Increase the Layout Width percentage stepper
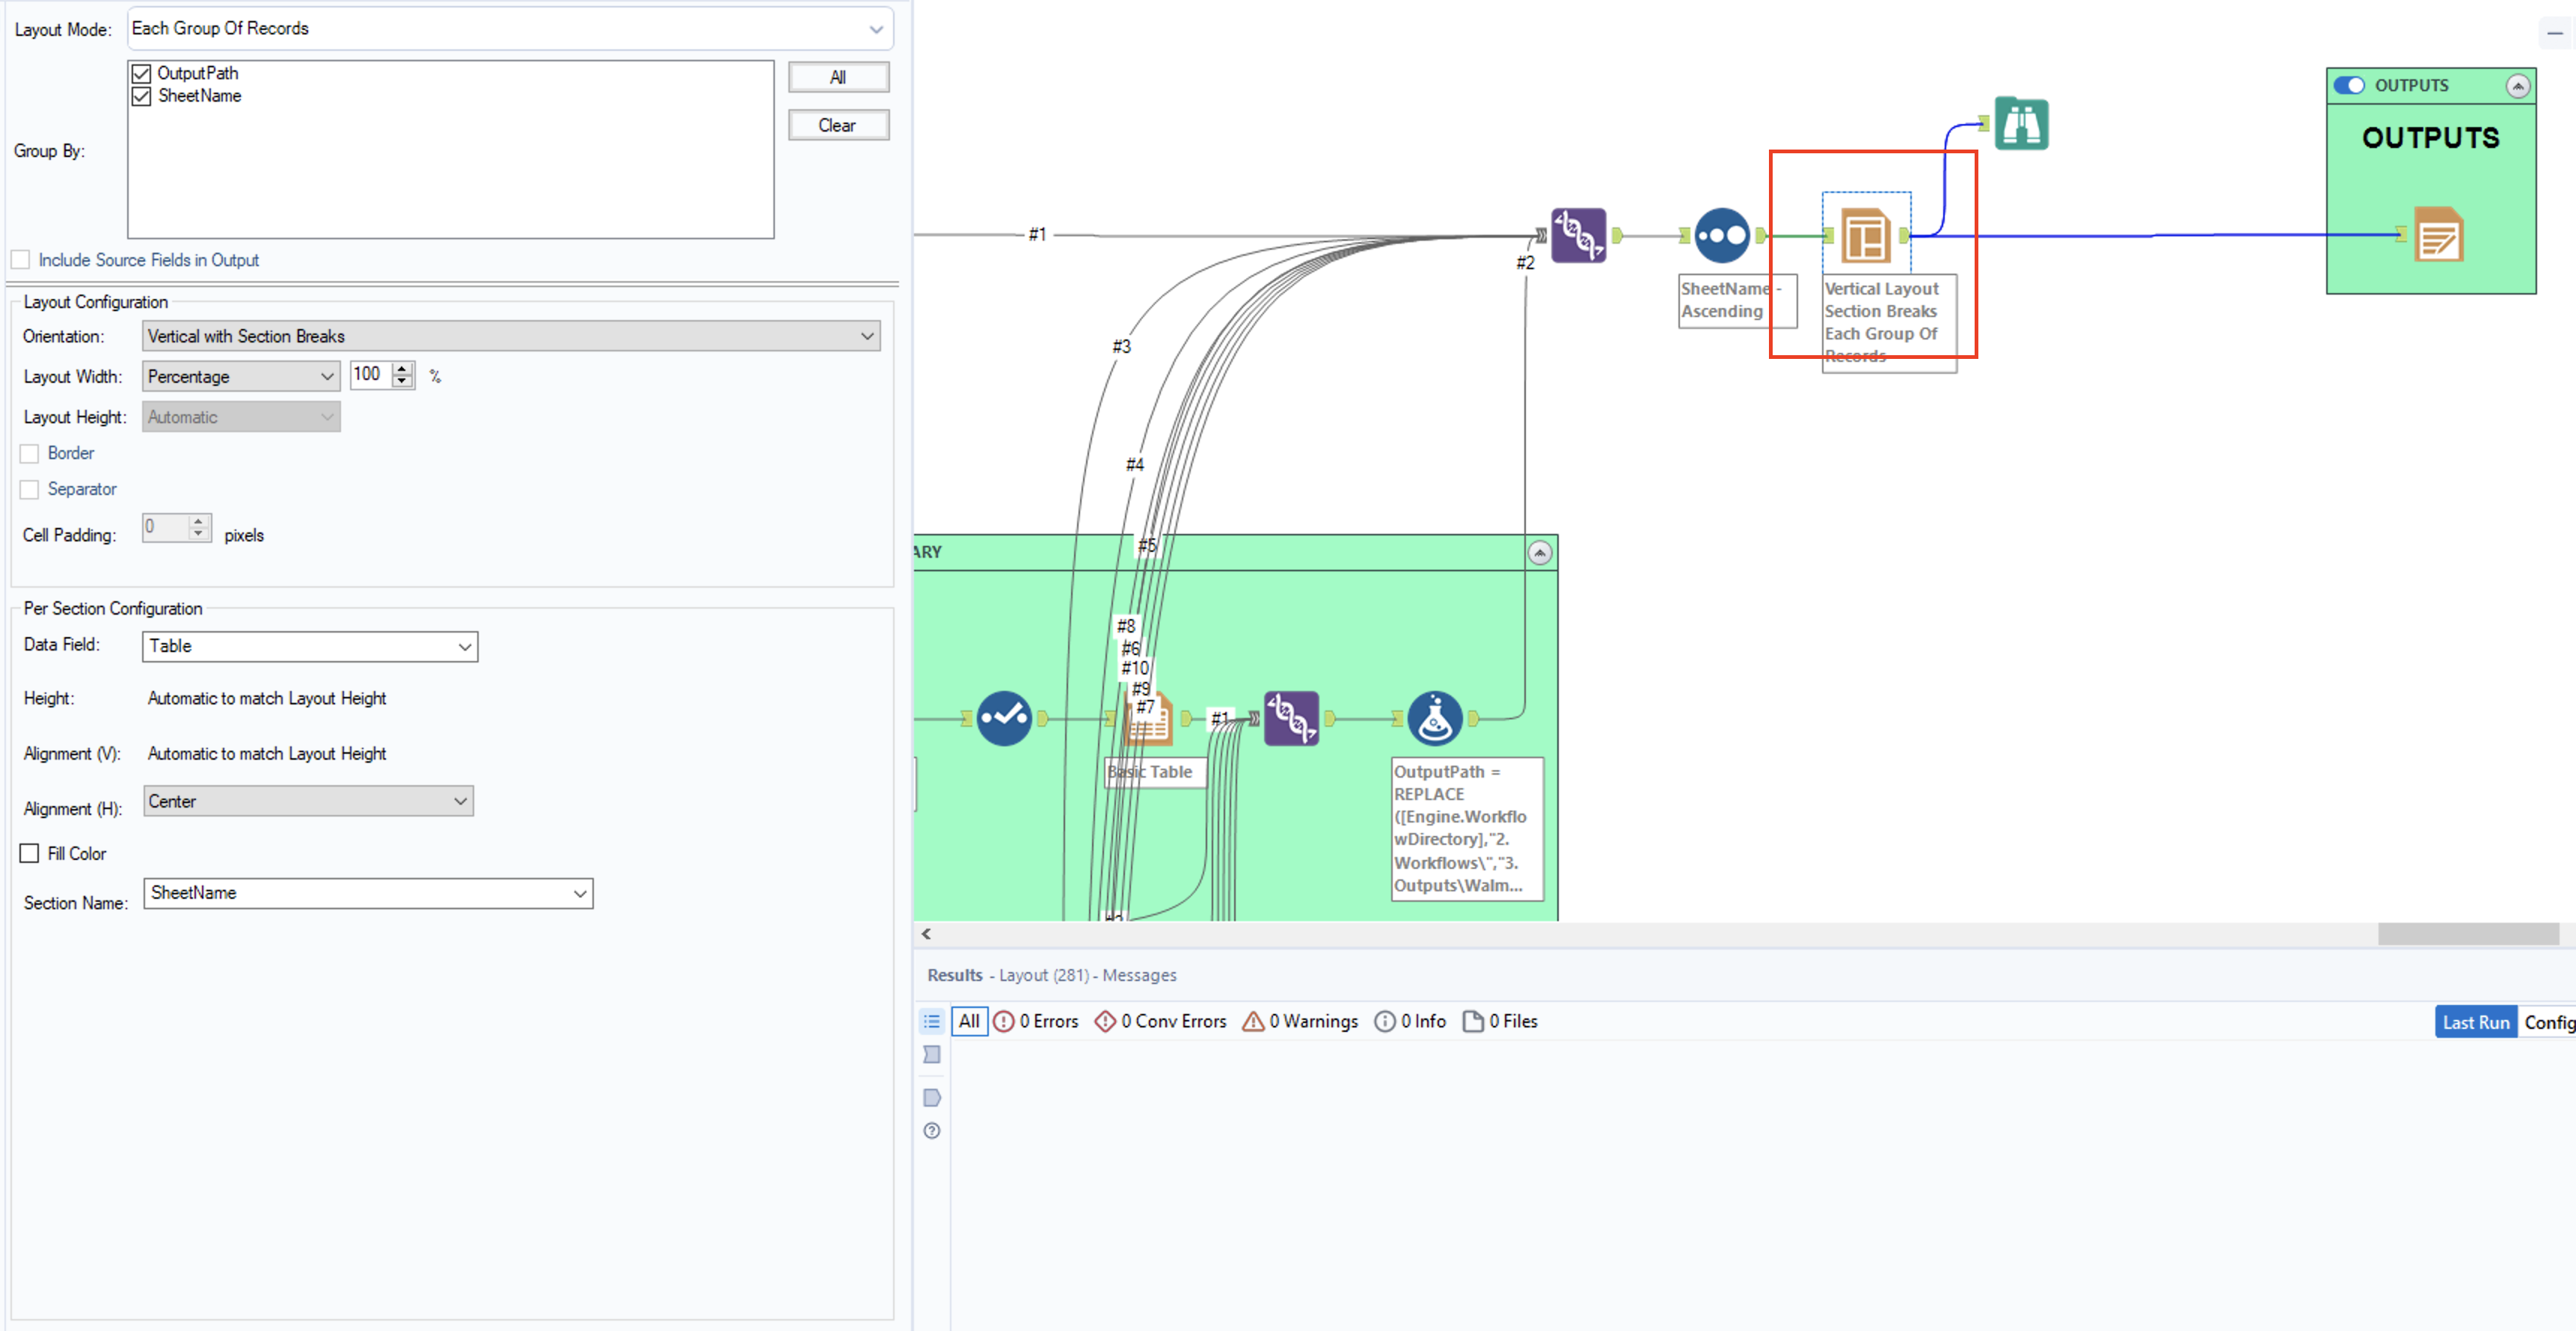This screenshot has width=2576, height=1331. tap(402, 369)
